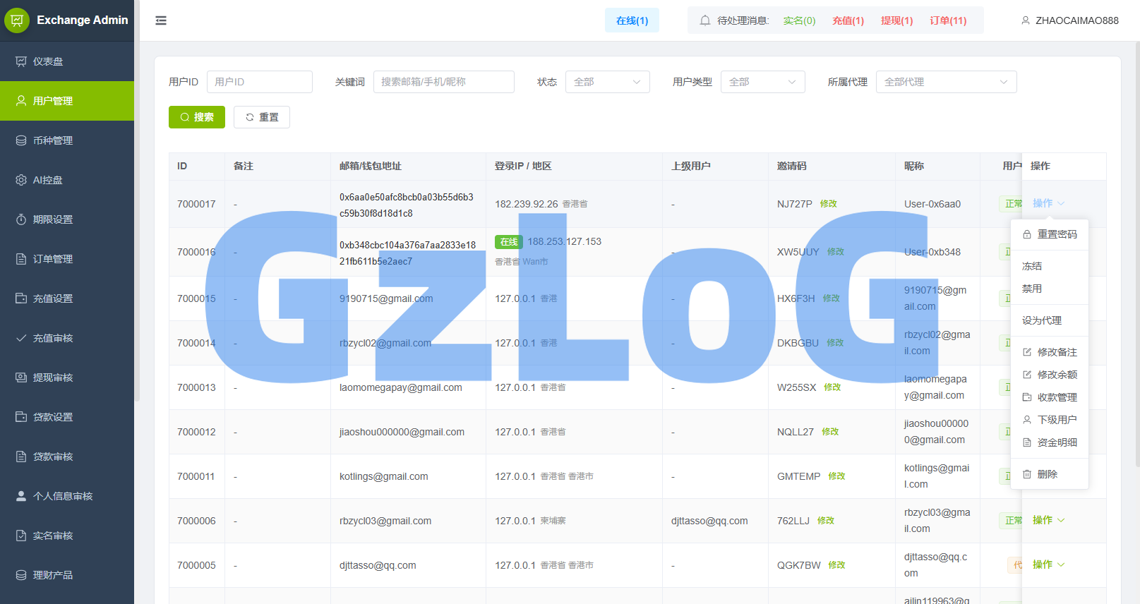
Task: Click the 充值审核 checkmark icon
Action: click(21, 338)
